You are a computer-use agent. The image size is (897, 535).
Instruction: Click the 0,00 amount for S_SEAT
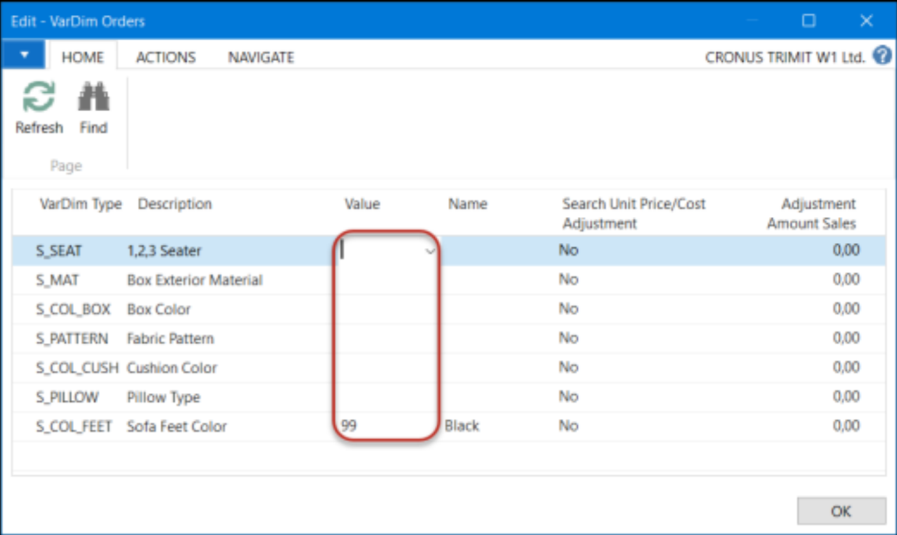click(846, 251)
